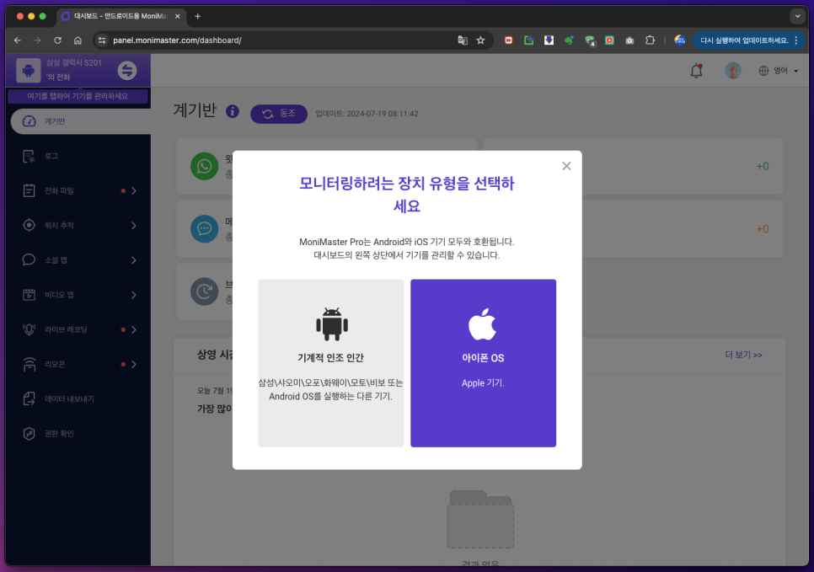Click the red leftmost extension icon in toolbar
The image size is (814, 572).
(x=509, y=40)
